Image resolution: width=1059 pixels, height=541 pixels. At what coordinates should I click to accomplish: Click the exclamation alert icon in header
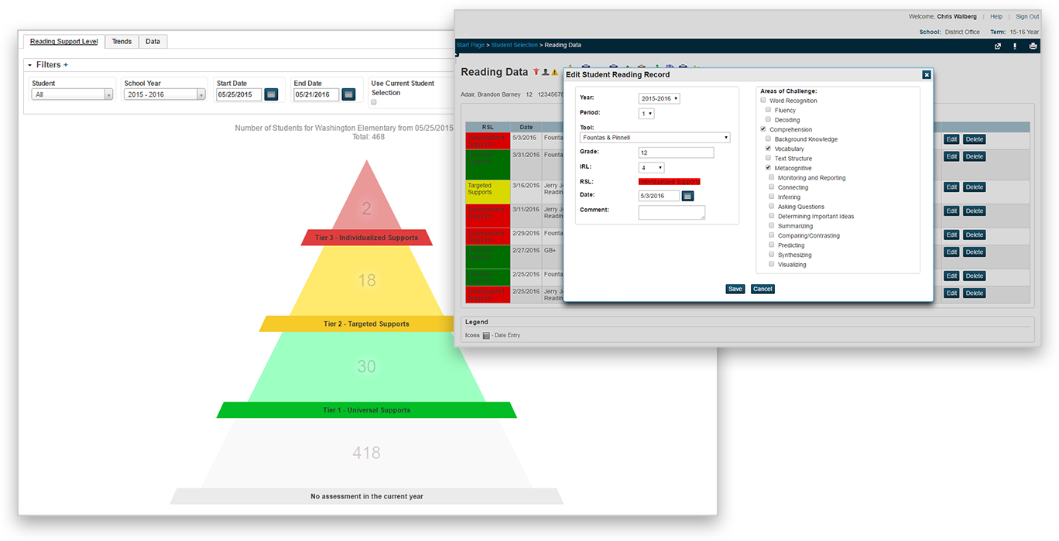[1015, 46]
